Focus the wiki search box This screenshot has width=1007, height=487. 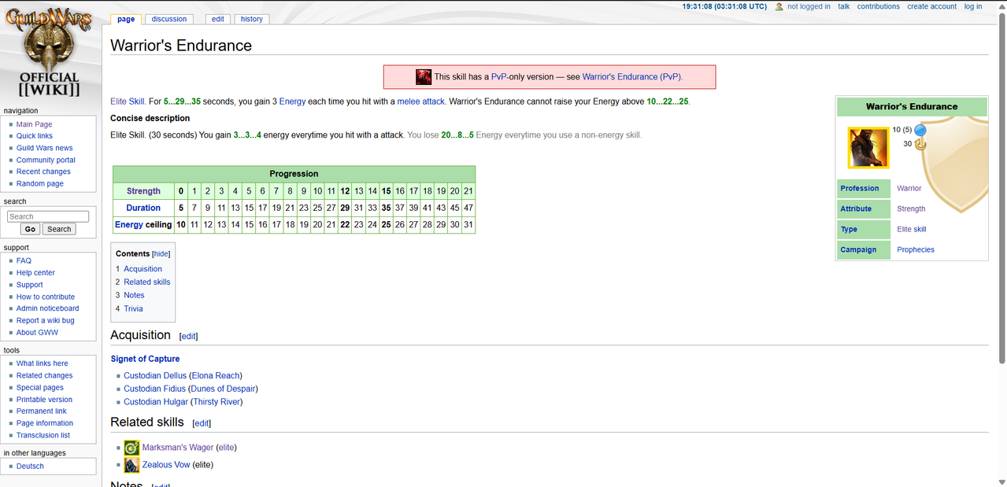48,216
